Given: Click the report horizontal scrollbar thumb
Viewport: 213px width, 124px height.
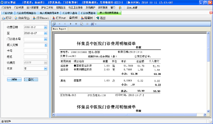Looking at the screenshot, I should (x=126, y=115).
